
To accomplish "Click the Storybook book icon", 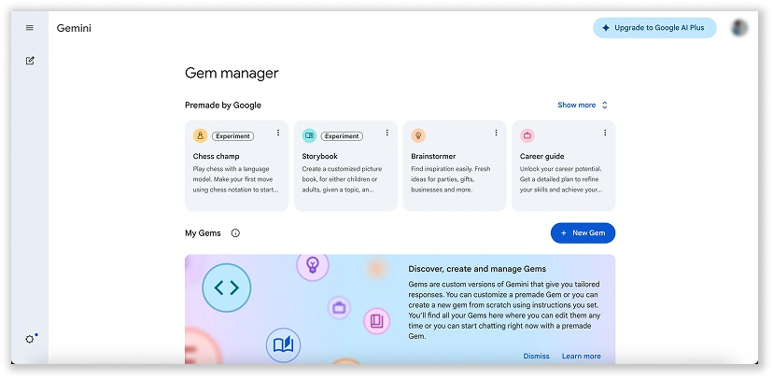I will (x=309, y=136).
